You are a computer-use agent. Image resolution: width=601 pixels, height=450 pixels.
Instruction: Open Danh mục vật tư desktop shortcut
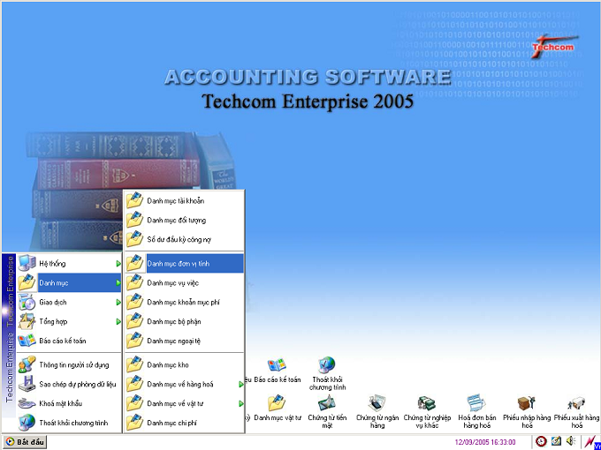point(278,409)
